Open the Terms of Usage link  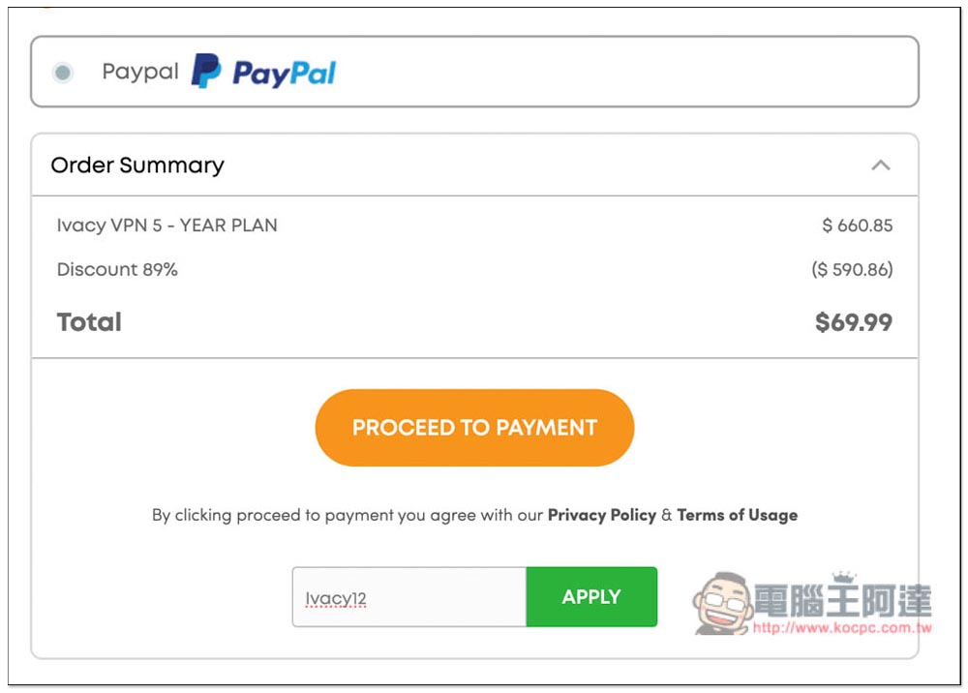click(737, 515)
